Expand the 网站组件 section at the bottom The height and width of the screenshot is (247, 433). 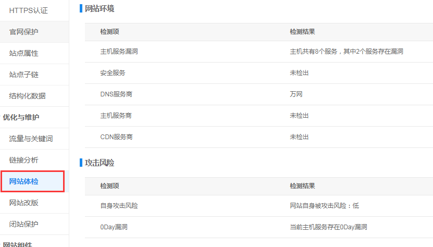point(18,243)
